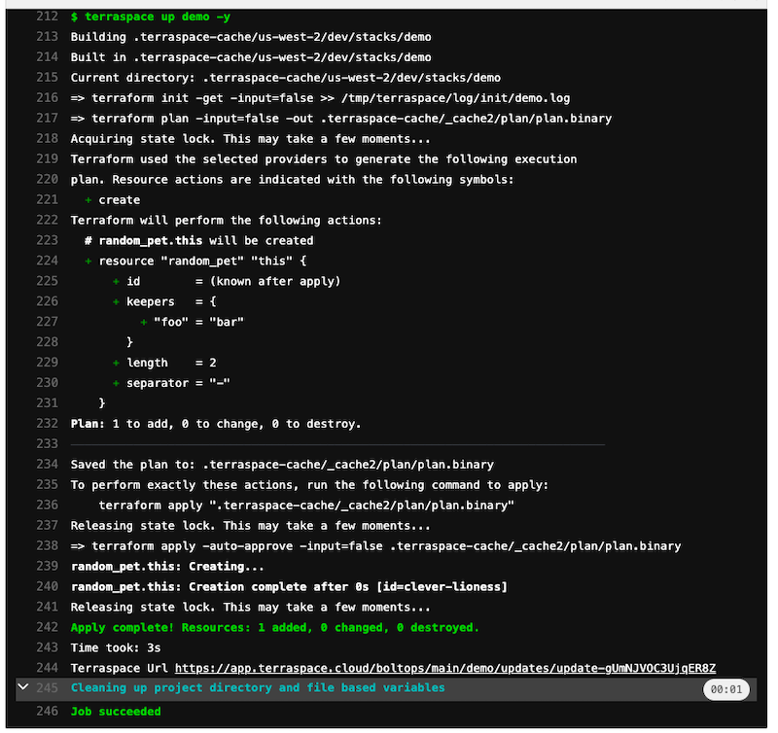This screenshot has height=733, width=778.
Task: Click line number 245
Action: click(47, 688)
